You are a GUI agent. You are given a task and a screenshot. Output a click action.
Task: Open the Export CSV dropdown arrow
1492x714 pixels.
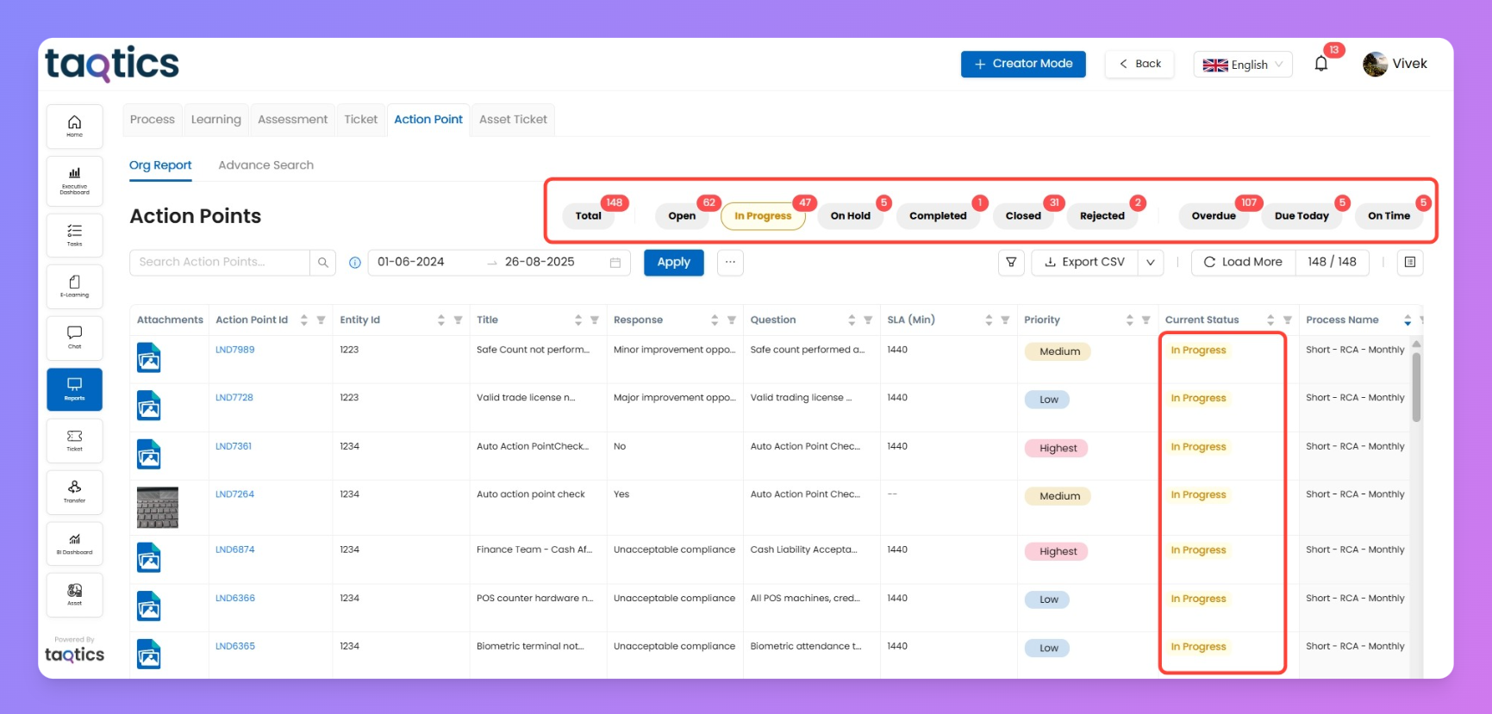pos(1151,263)
